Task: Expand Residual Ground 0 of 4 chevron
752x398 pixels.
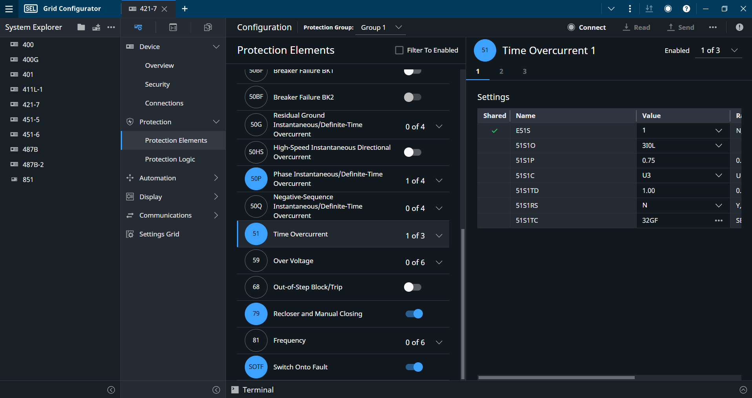Action: [x=439, y=127]
